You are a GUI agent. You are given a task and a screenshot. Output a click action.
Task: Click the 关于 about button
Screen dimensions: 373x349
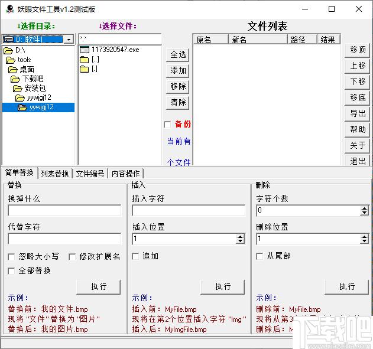coord(357,145)
